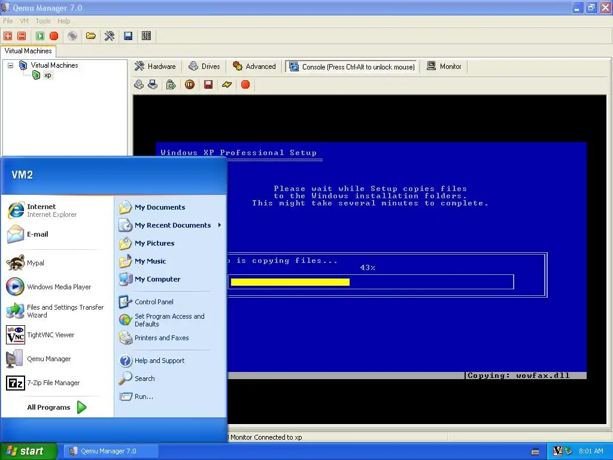Viewport: 613px width, 460px height.
Task: Switch to the Monitor tab
Action: [x=444, y=66]
